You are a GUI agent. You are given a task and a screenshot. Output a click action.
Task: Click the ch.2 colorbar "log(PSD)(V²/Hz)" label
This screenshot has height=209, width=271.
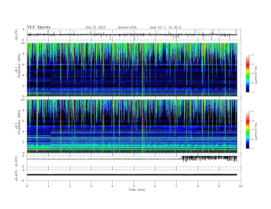[x=256, y=131]
